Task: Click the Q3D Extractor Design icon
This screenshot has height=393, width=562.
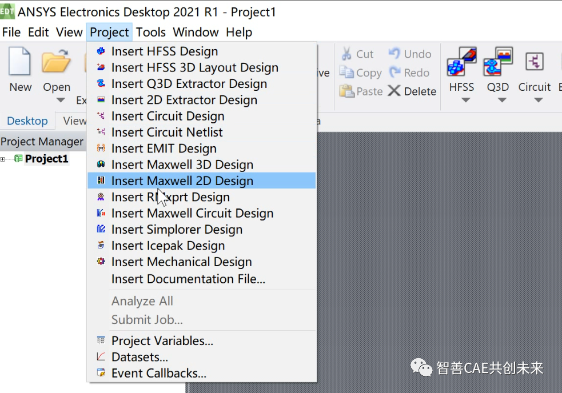Action: [101, 83]
